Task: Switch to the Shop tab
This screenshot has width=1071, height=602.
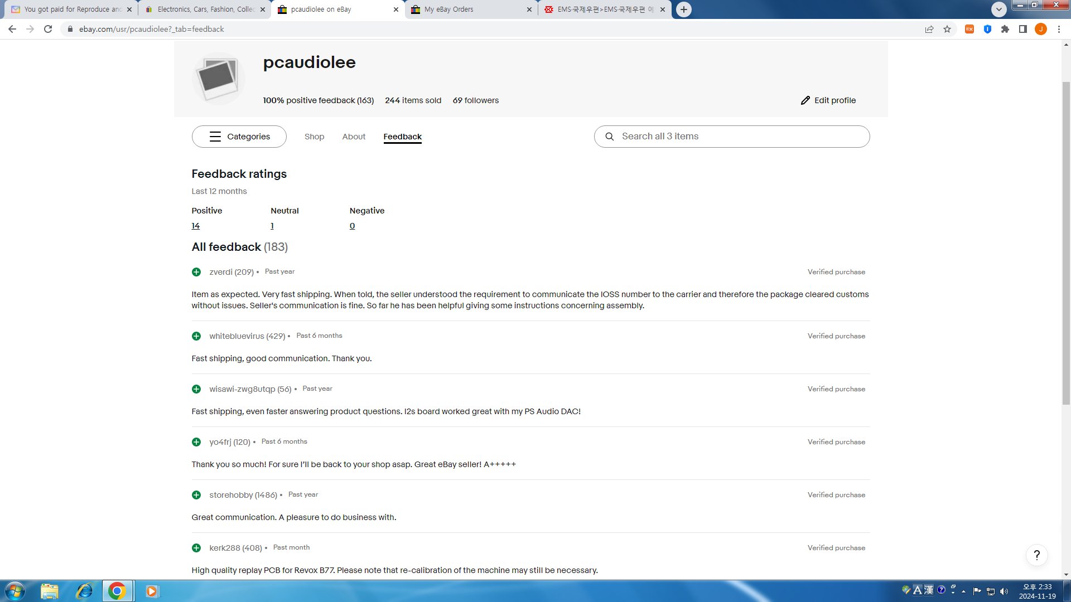Action: pyautogui.click(x=314, y=137)
